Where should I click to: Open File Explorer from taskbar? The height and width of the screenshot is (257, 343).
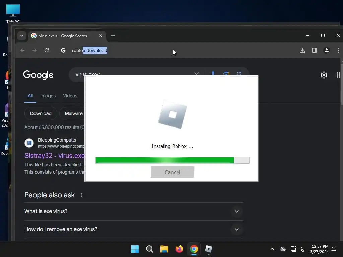point(164,249)
